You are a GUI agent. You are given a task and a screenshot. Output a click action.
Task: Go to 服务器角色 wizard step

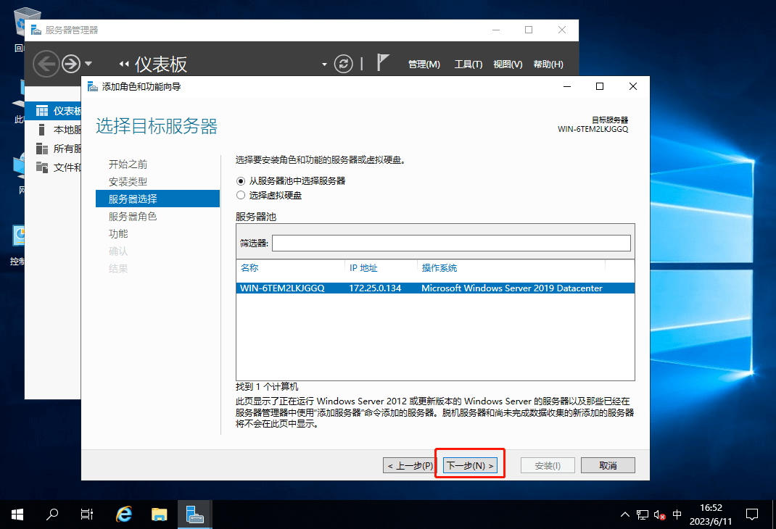[x=133, y=216]
